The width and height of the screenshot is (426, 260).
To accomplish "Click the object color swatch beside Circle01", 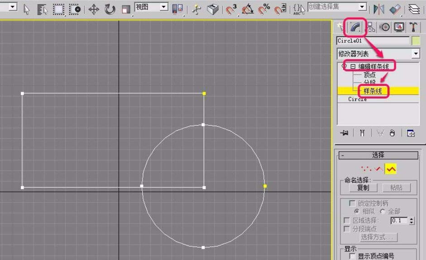I will 416,41.
